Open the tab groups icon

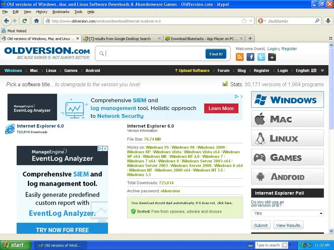point(331,38)
